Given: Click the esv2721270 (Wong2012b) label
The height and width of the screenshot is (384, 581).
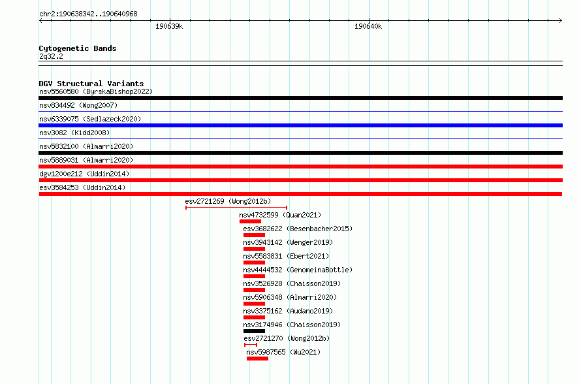Looking at the screenshot, I should (x=287, y=338).
